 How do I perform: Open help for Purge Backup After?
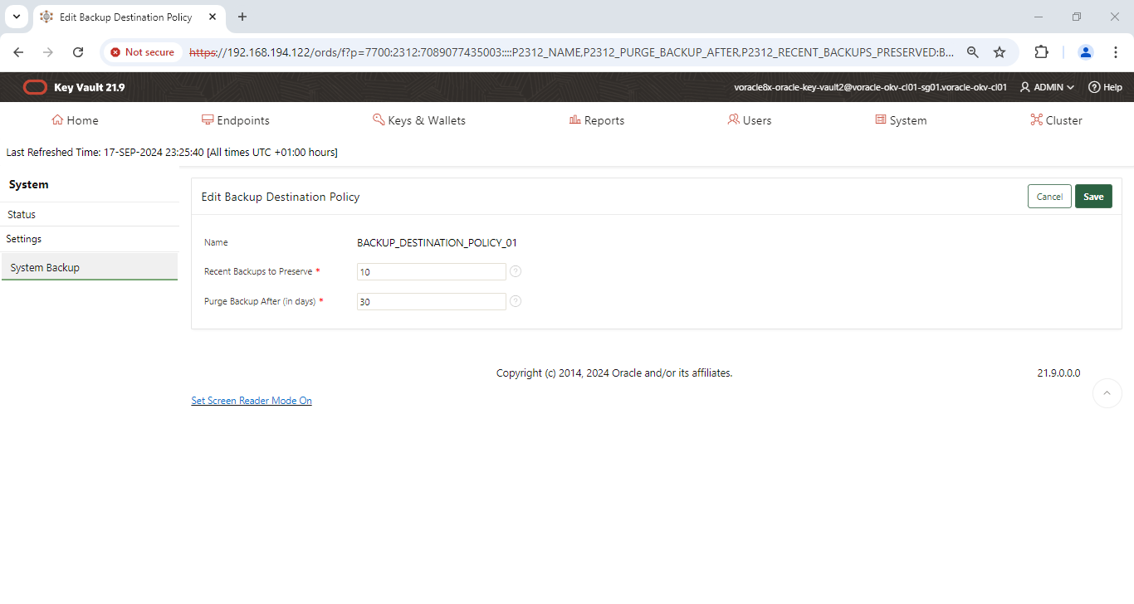click(516, 301)
